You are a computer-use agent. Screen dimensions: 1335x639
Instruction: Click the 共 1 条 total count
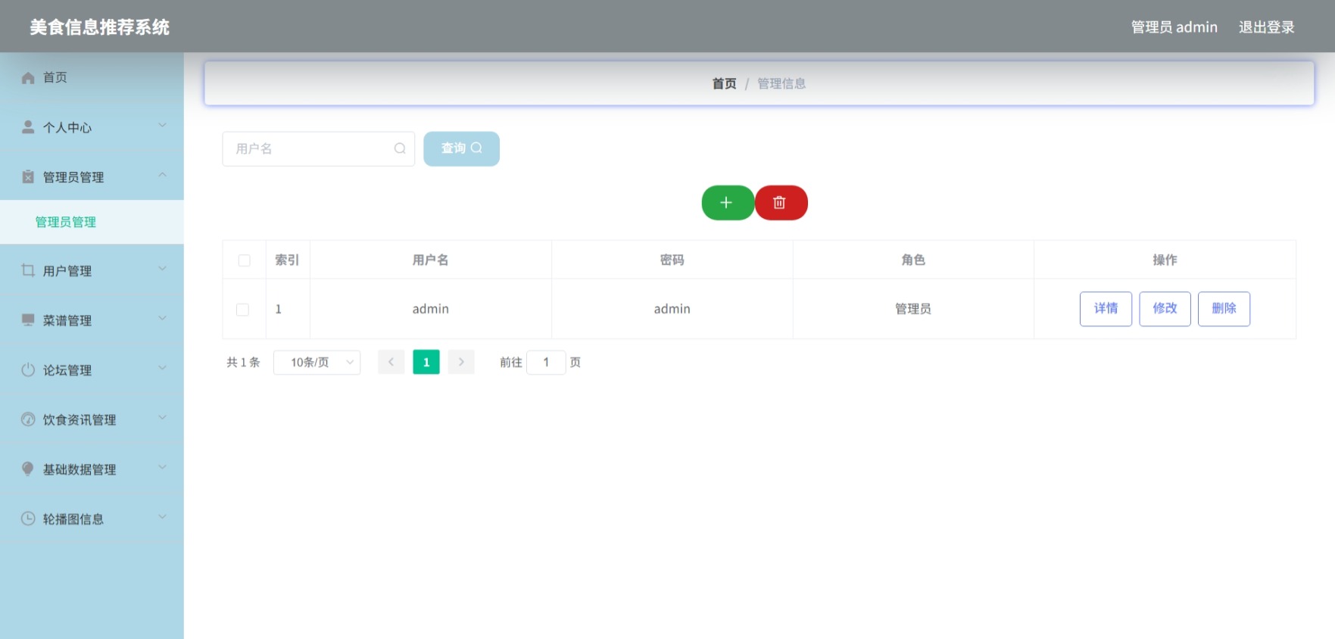[x=243, y=362]
